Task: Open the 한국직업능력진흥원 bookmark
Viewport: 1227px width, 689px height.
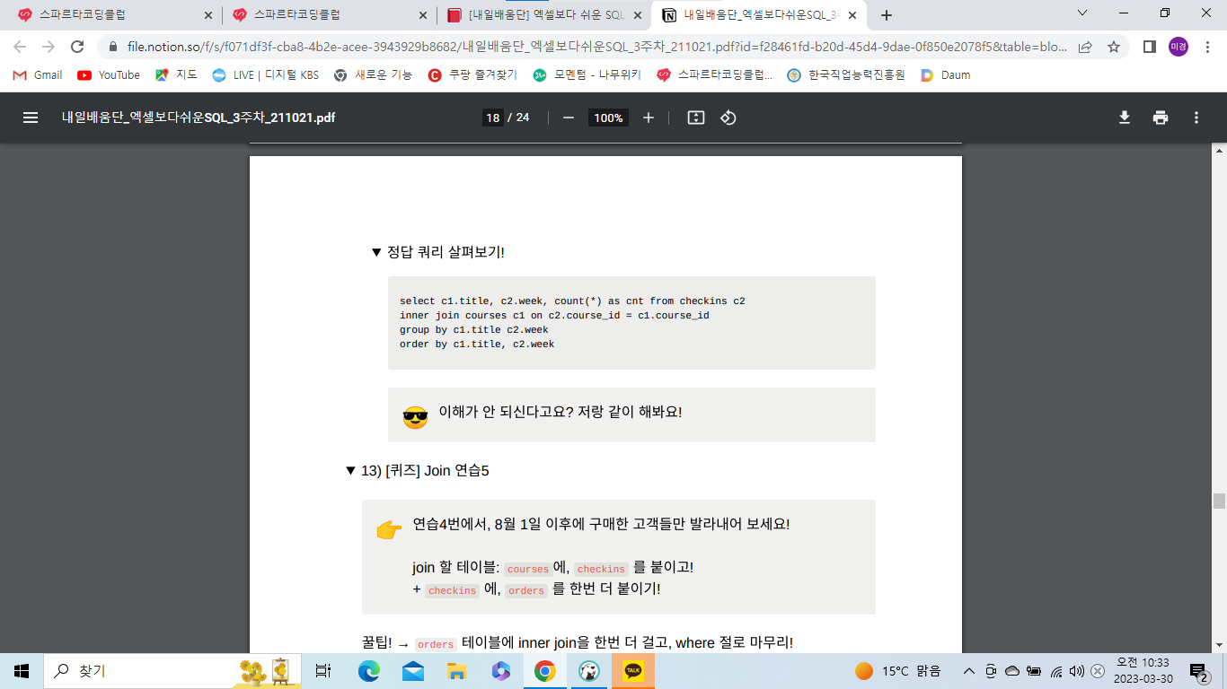Action: point(846,75)
